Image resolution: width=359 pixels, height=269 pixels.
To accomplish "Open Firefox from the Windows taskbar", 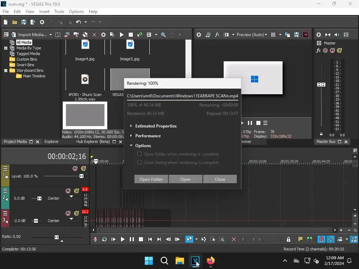I will pos(211,261).
